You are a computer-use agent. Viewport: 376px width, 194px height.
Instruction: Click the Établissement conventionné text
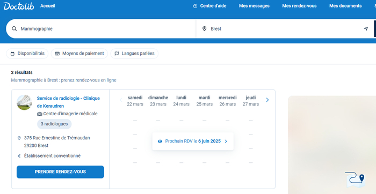click(x=52, y=156)
